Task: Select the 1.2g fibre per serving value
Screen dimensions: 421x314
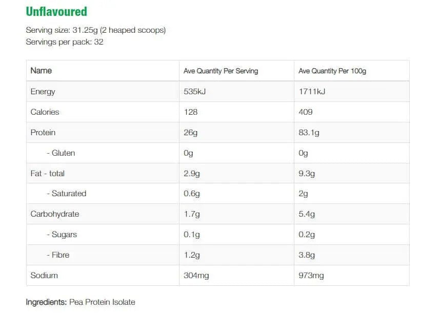Action: tap(192, 255)
